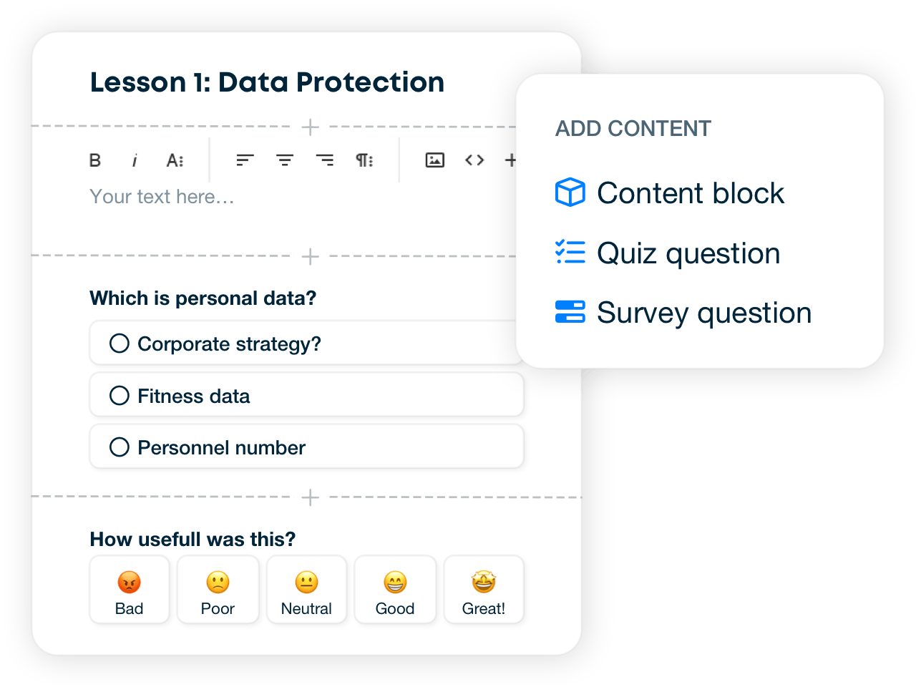Image resolution: width=916 pixels, height=687 pixels.
Task: Pick the Personnel number radio option
Action: click(x=120, y=447)
